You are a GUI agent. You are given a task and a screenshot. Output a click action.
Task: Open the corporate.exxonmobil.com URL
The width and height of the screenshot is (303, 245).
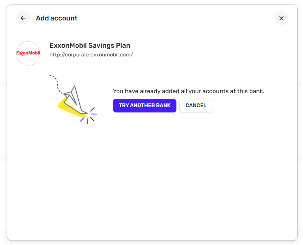click(x=91, y=55)
